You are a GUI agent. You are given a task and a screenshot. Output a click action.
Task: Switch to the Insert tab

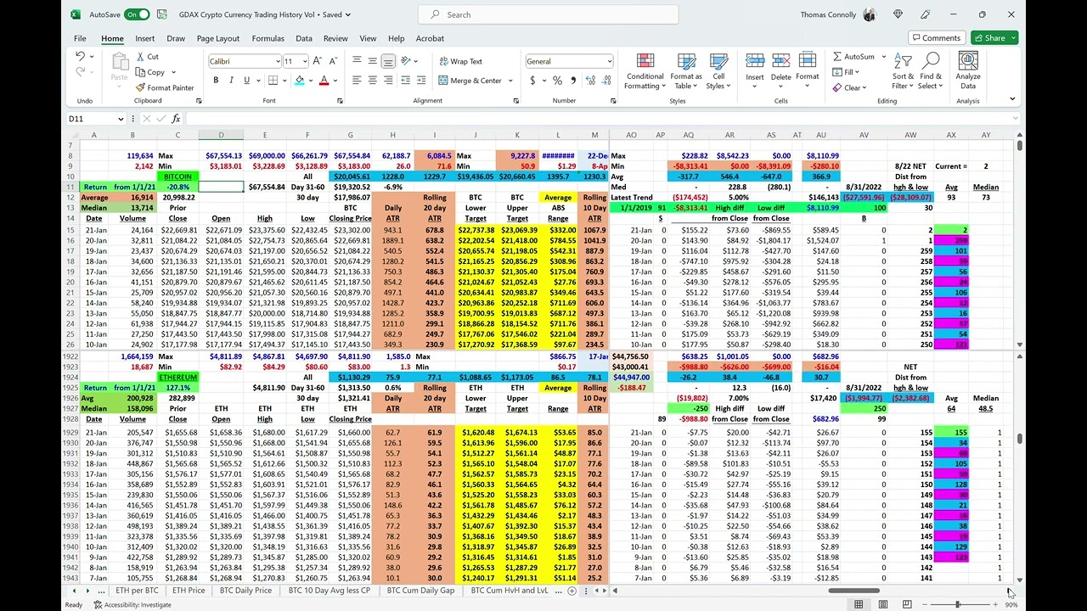click(144, 38)
